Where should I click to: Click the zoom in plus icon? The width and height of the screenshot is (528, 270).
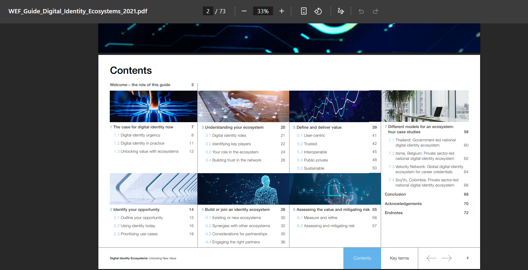pos(282,11)
